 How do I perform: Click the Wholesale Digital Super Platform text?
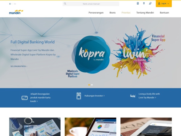pos(73,74)
